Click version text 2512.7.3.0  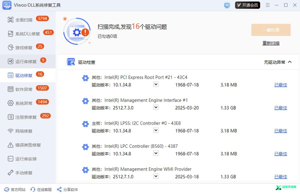[123, 108]
